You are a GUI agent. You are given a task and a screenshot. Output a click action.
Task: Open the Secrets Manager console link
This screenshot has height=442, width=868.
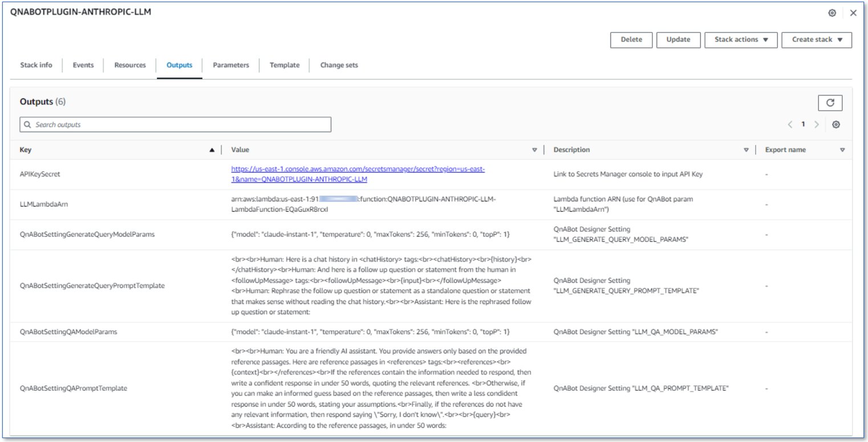click(x=358, y=174)
